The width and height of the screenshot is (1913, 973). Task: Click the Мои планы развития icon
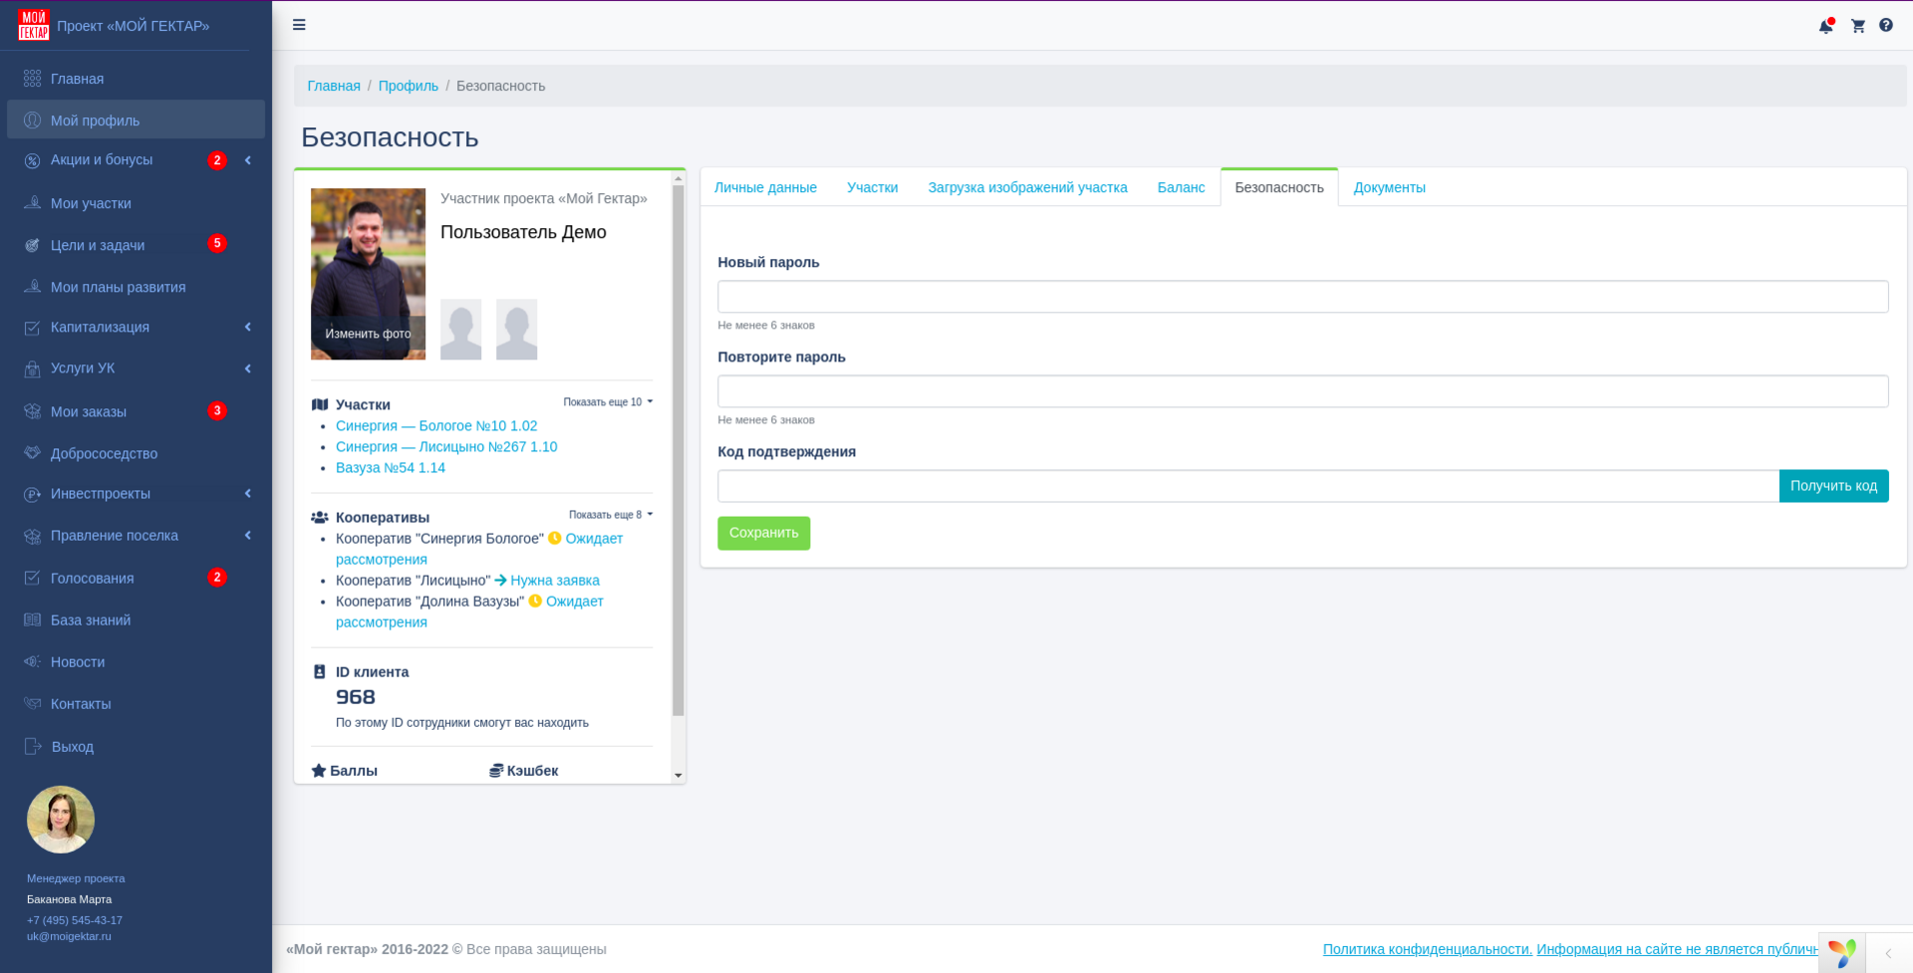(x=33, y=287)
